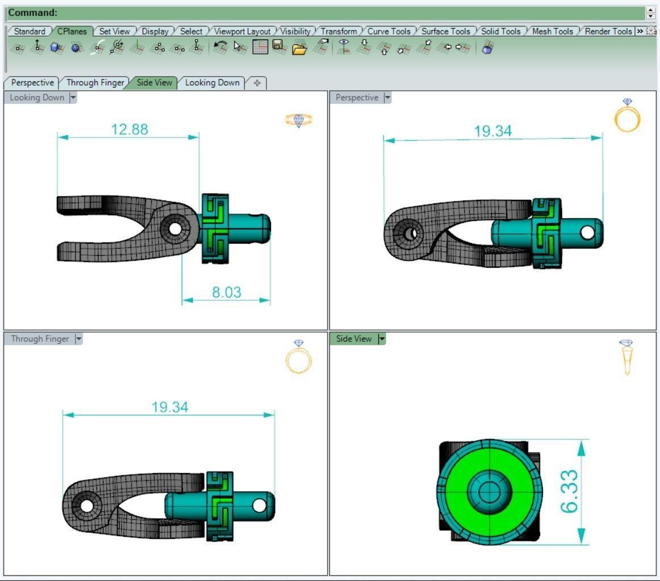Click the Side View viewport title label

coord(354,339)
